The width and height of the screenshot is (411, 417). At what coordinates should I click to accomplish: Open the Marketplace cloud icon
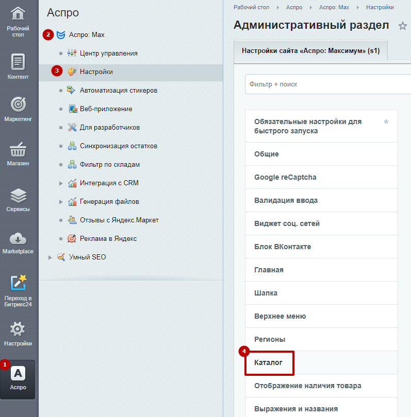point(18,238)
